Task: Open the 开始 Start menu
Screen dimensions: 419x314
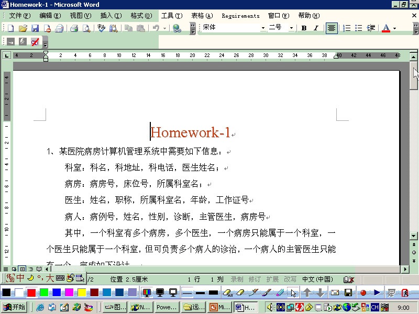Action: coord(15,307)
